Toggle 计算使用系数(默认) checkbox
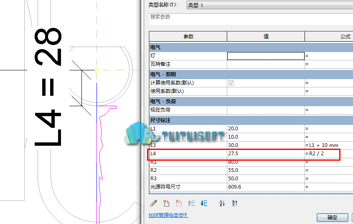The image size is (353, 224). tap(231, 83)
